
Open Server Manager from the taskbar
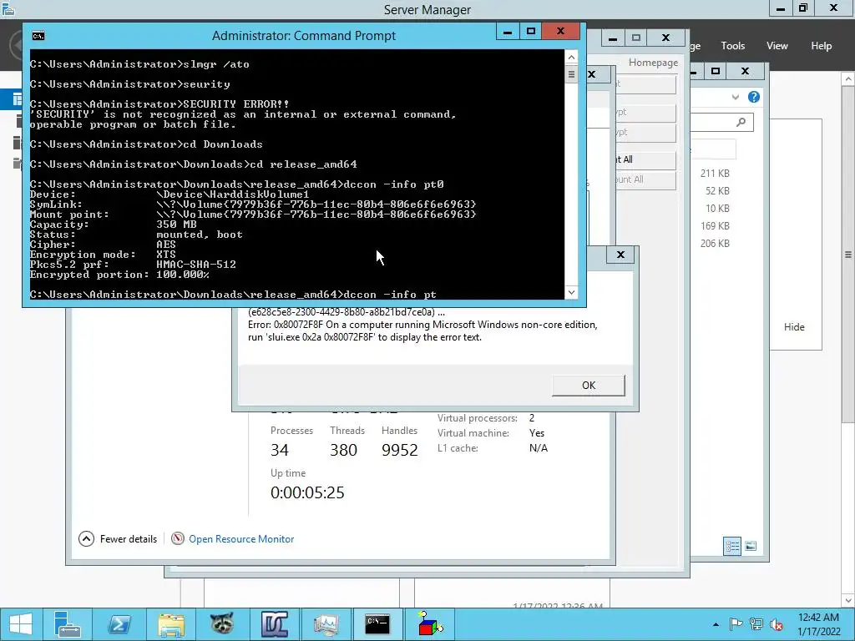coord(68,624)
